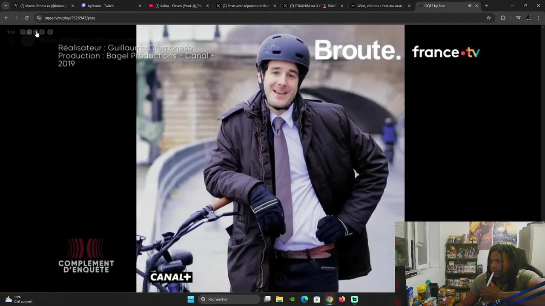Open the browser media controls icon

point(518,18)
